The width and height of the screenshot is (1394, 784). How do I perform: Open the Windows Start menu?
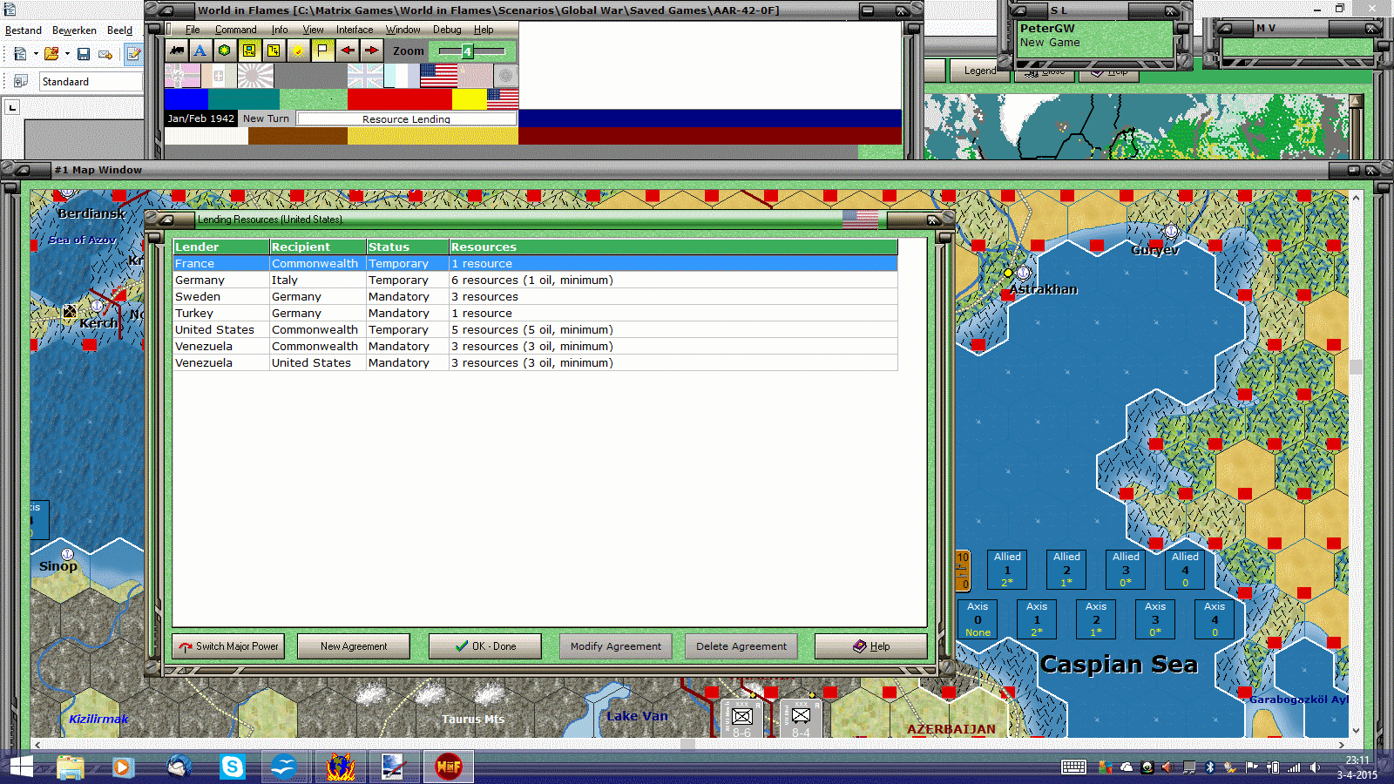click(x=21, y=767)
